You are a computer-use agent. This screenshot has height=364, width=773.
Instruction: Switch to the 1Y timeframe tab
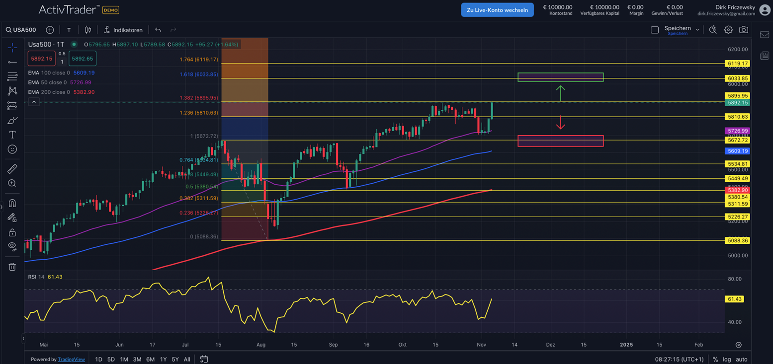pos(163,359)
